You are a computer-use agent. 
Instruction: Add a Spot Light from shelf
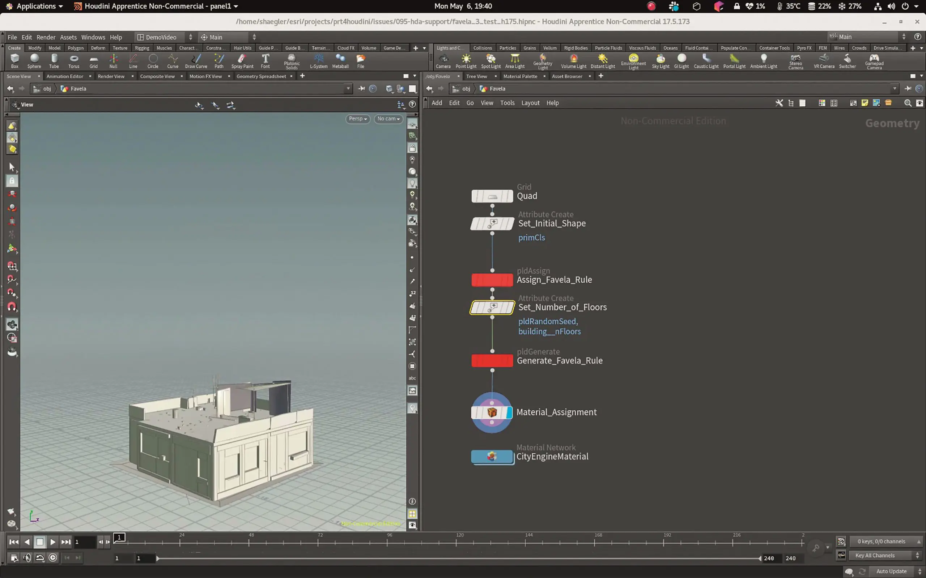pos(491,60)
